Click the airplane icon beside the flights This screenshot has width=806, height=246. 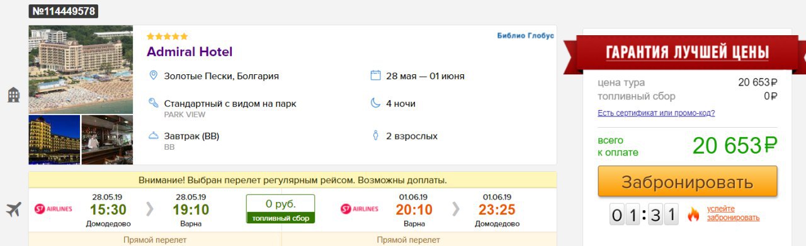(x=14, y=210)
